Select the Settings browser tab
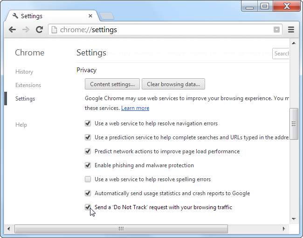The image size is (303, 238). [x=52, y=16]
